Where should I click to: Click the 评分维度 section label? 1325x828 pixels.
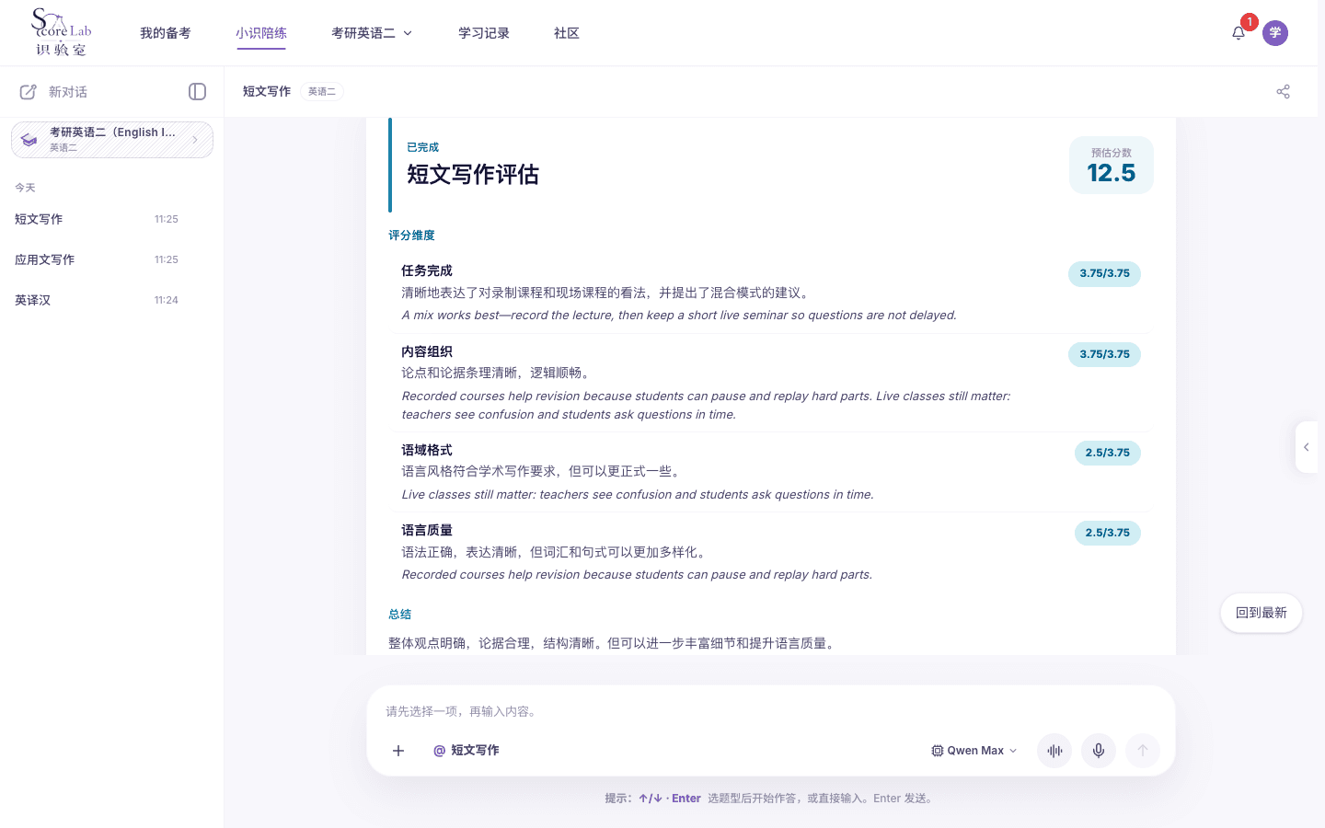[x=411, y=236]
